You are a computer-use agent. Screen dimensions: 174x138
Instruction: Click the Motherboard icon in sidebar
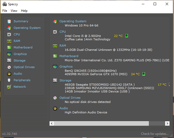point(9,48)
